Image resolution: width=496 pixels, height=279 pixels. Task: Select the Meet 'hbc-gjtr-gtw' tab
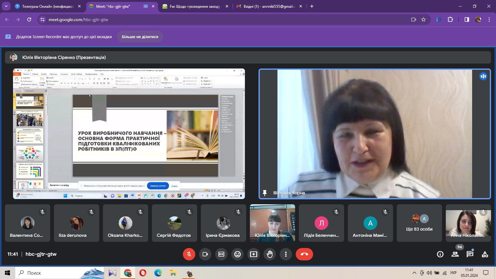pyautogui.click(x=122, y=6)
